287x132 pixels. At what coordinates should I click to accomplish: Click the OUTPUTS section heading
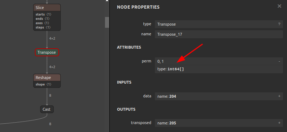pos(126,109)
